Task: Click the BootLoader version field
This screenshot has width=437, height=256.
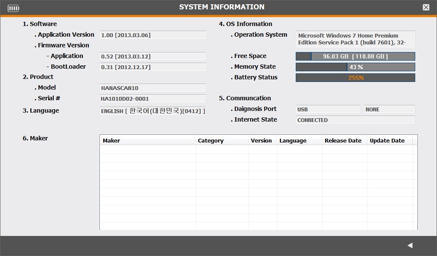Action: pyautogui.click(x=152, y=67)
